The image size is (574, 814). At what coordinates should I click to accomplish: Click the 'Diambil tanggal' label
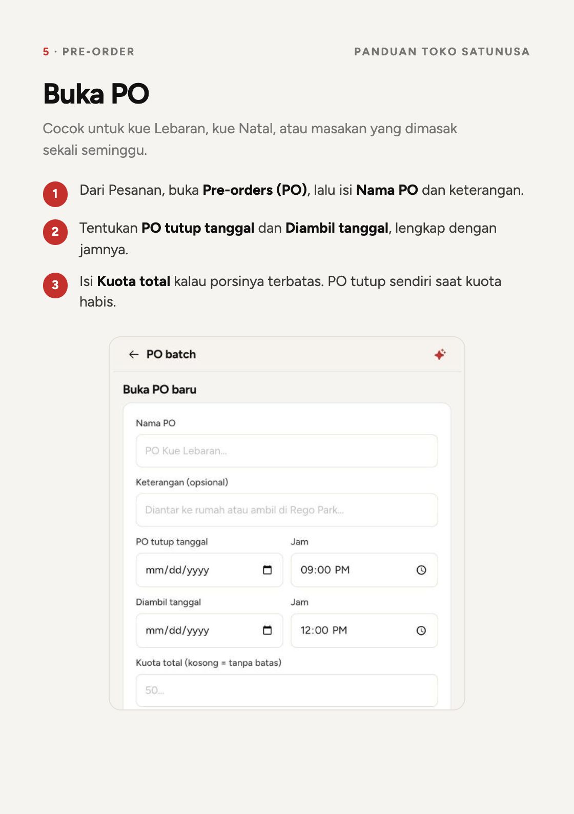[168, 602]
